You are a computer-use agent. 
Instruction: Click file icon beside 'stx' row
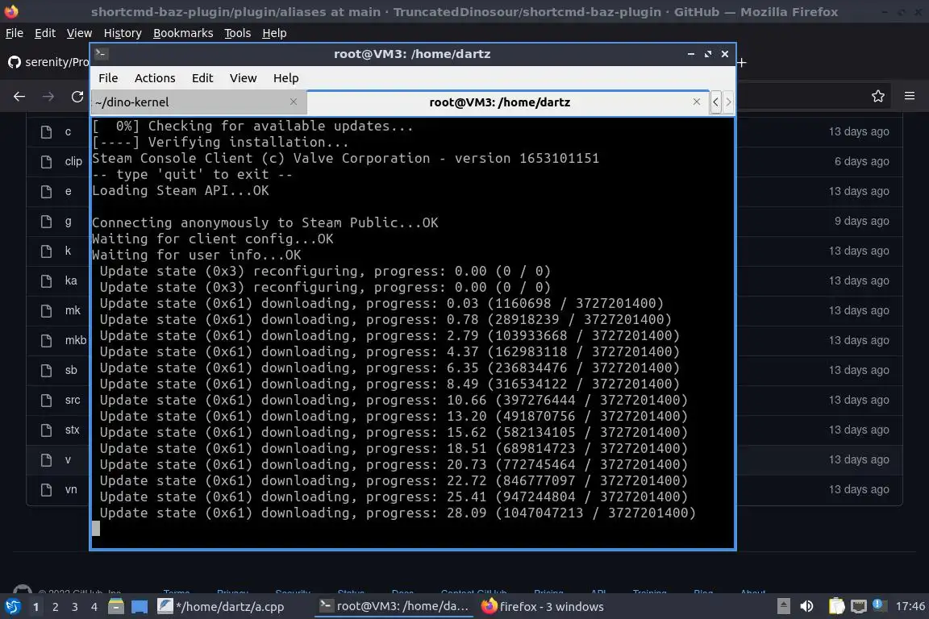[x=46, y=430]
